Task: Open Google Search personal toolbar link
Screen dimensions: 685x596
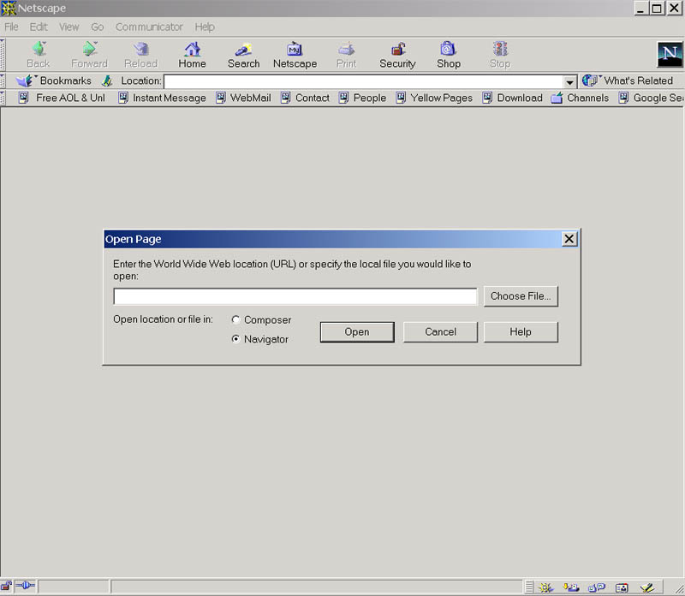Action: [652, 98]
